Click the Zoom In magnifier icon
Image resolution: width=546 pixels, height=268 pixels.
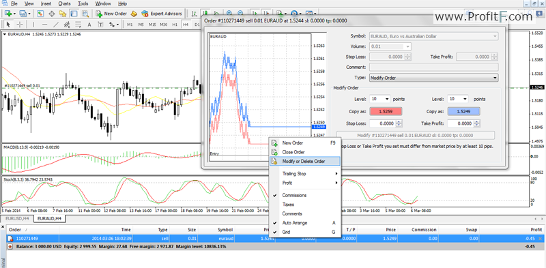click(229, 14)
